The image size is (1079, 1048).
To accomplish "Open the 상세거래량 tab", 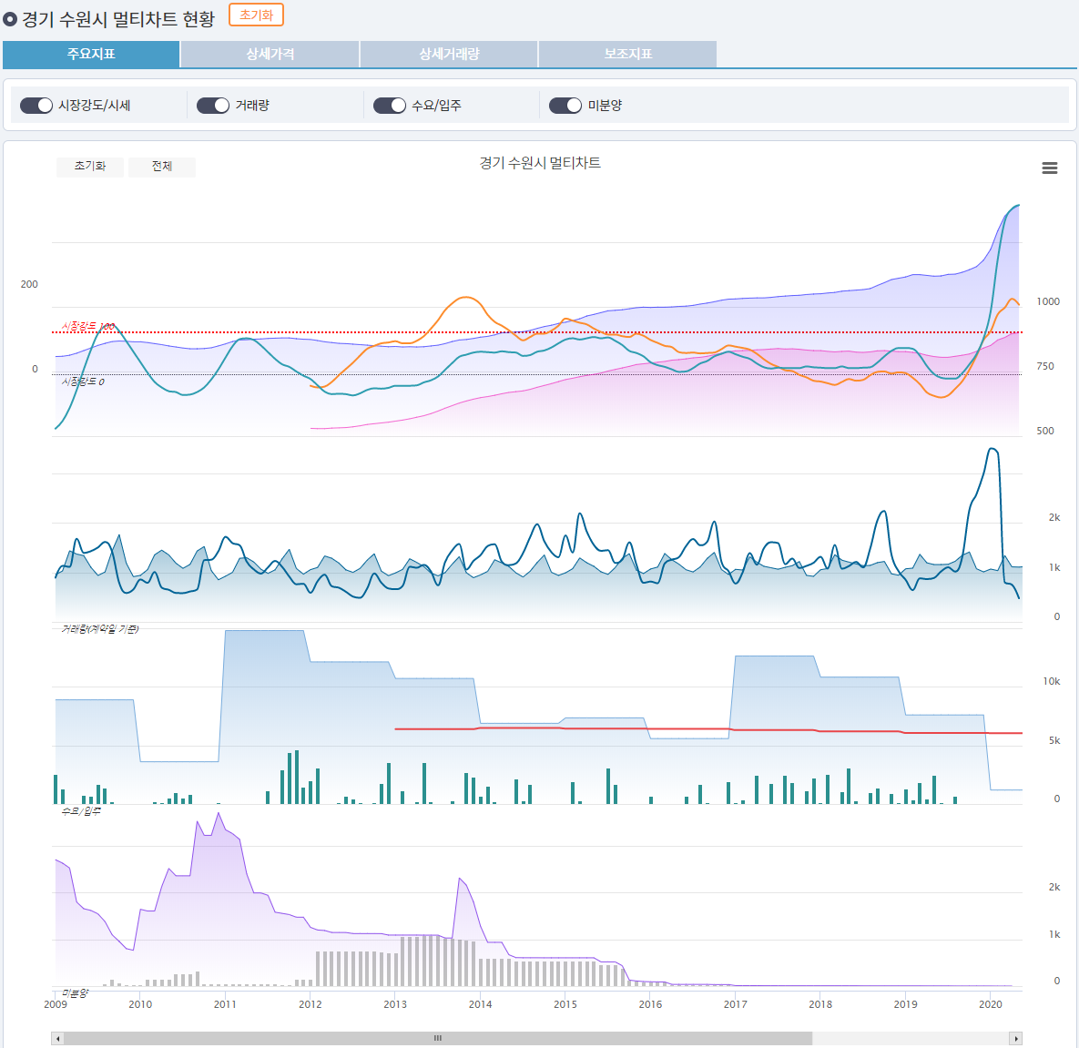I will 449,55.
